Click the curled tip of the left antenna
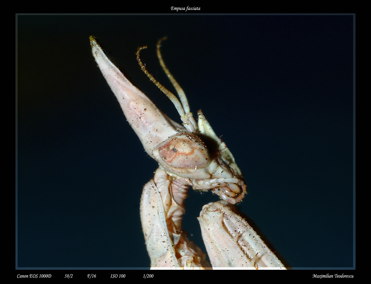 (x=140, y=49)
